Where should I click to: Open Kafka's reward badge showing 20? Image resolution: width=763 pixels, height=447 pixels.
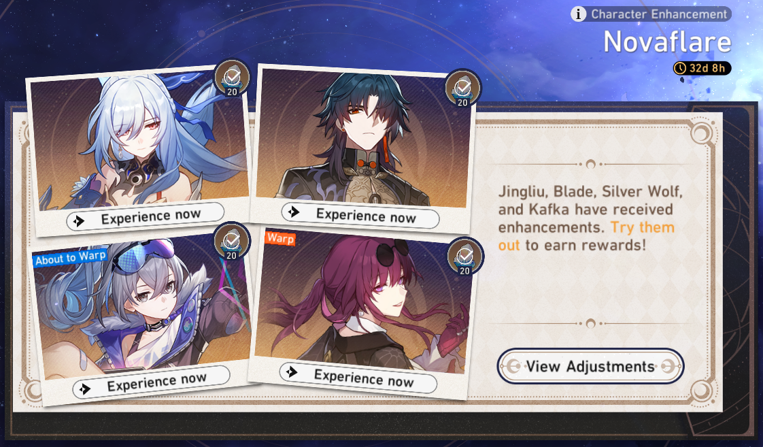465,256
